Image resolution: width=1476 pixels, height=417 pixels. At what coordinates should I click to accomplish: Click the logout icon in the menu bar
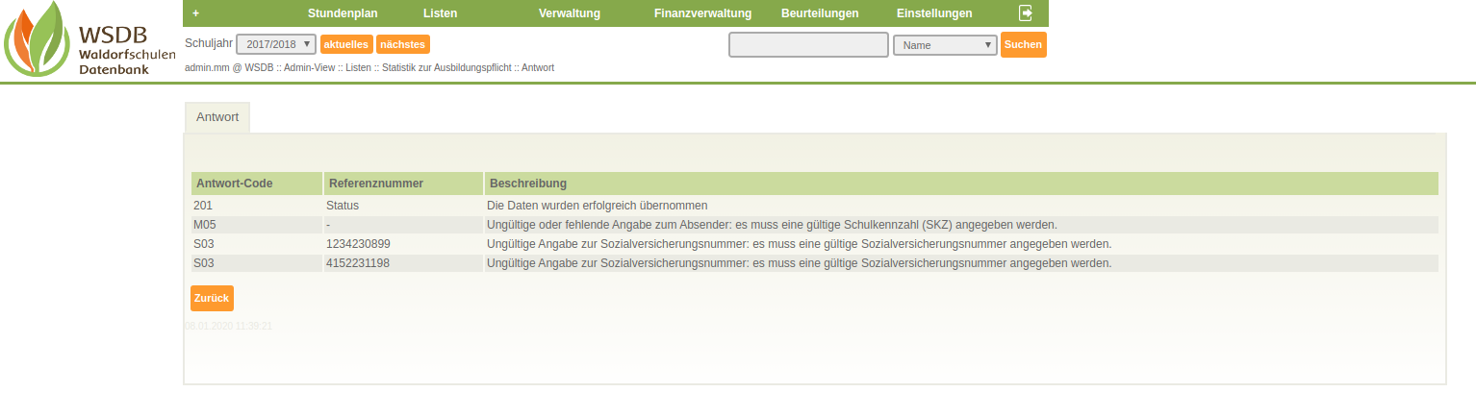(x=1026, y=13)
